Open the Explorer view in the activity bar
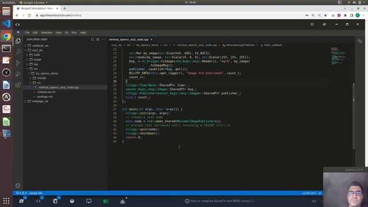 pos(18,41)
